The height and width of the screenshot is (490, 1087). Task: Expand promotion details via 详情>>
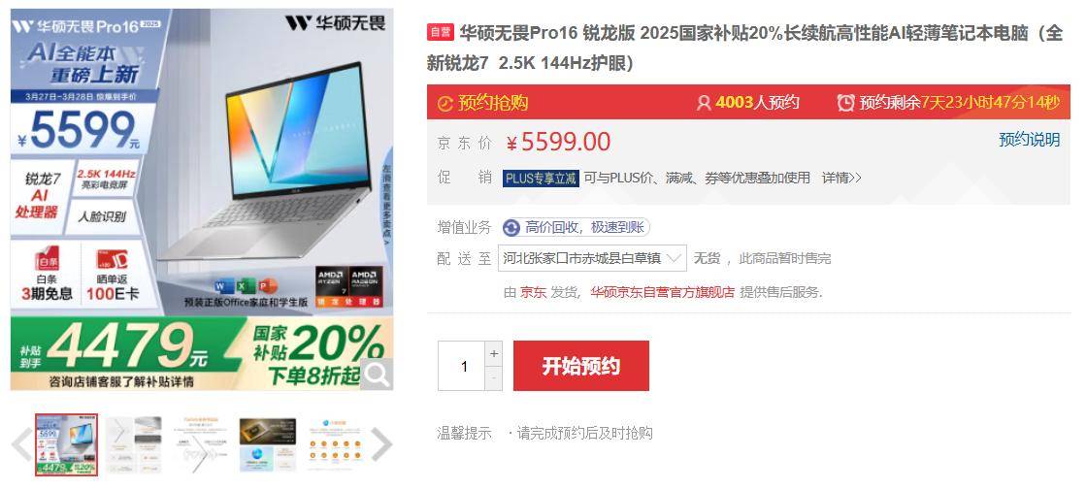pos(841,179)
